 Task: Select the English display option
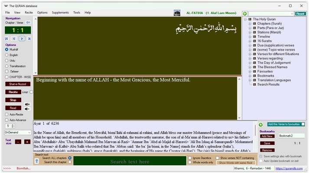pyautogui.click(x=7, y=55)
